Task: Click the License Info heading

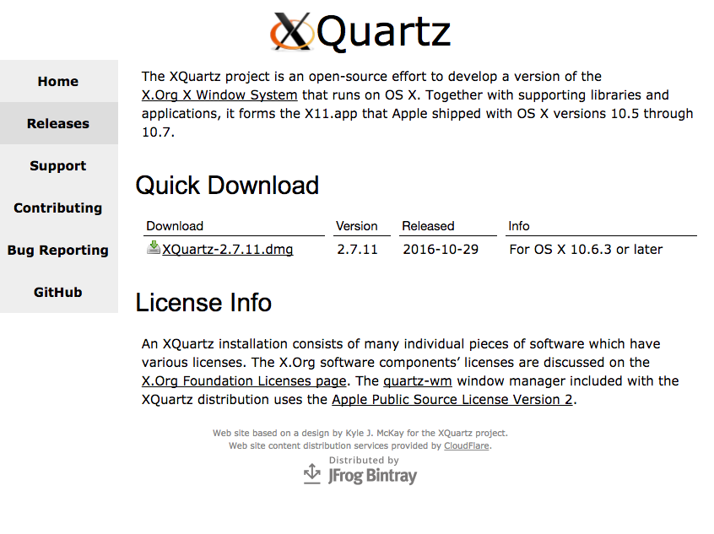Action: (203, 302)
